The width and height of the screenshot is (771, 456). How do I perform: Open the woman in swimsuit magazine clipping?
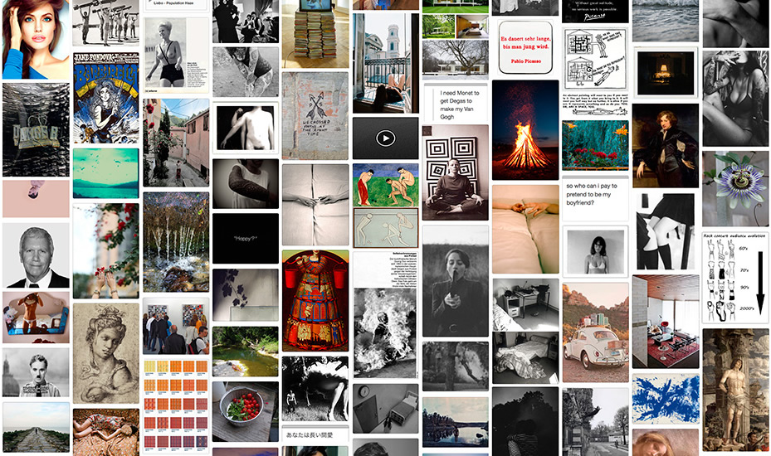tap(177, 56)
